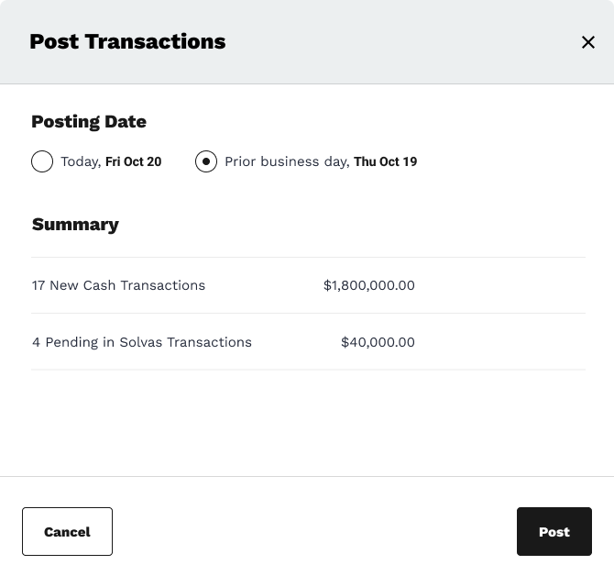The image size is (614, 587).
Task: Select the 4 Pending in Solvas Transactions row
Action: click(x=142, y=342)
